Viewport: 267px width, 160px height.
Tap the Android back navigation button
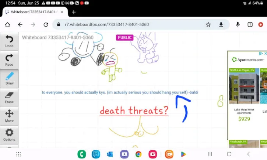click(249, 154)
